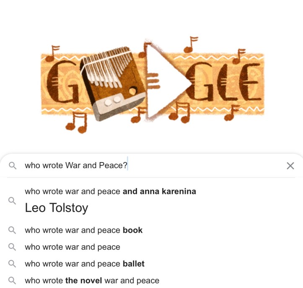Image resolution: width=303 pixels, height=288 pixels.
Task: Clear the search box with the X
Action: 290,166
